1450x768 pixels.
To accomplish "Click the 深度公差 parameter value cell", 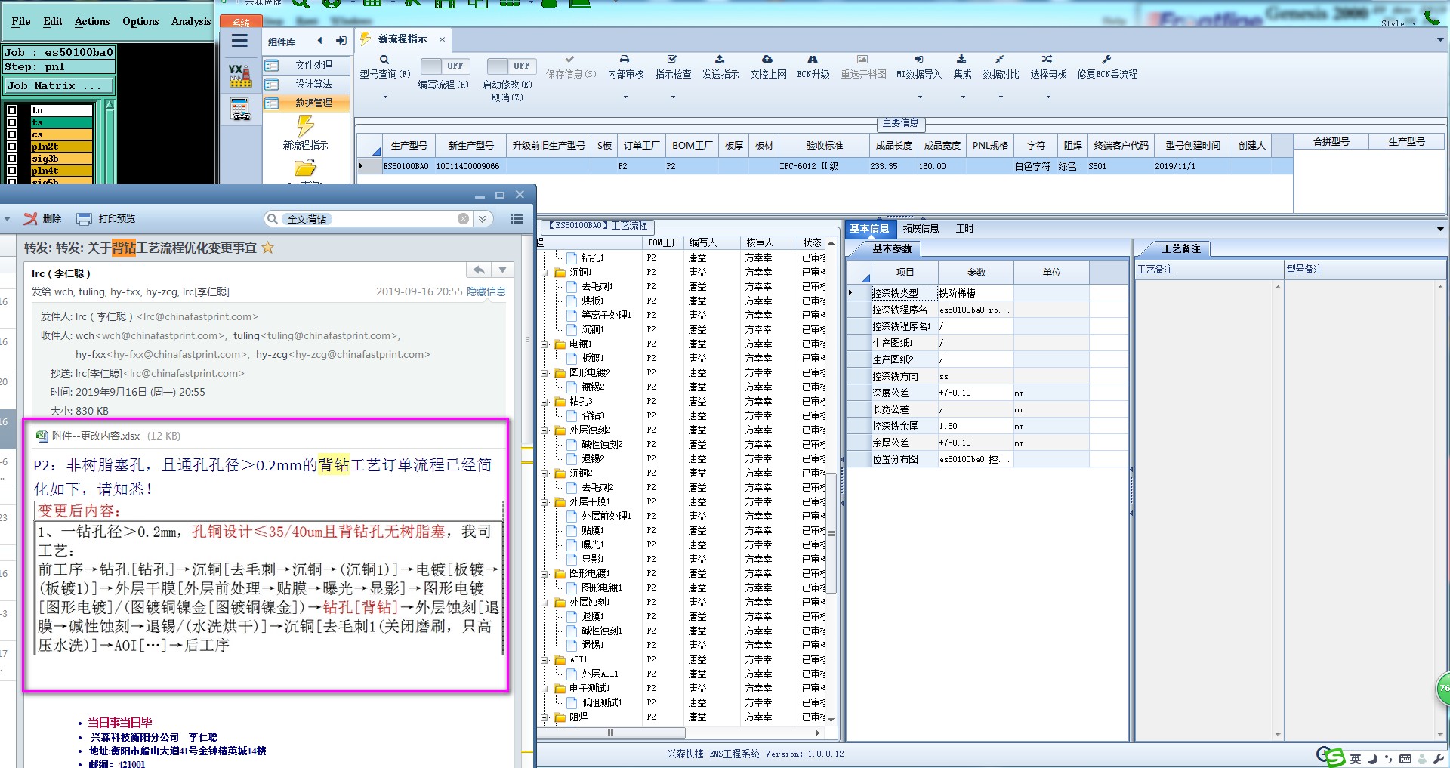I will pos(975,393).
